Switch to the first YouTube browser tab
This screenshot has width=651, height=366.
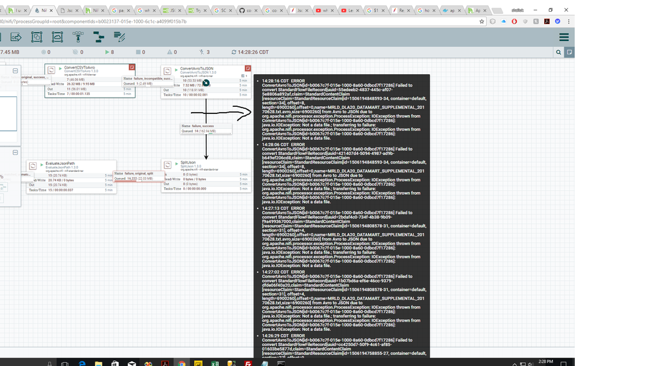click(x=321, y=10)
